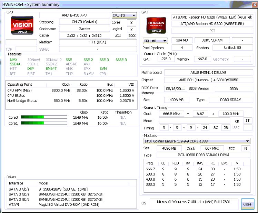Select the MagicISO Virtual DVD-ROM drive row
Screen dimensions: 258x213
click(72, 205)
